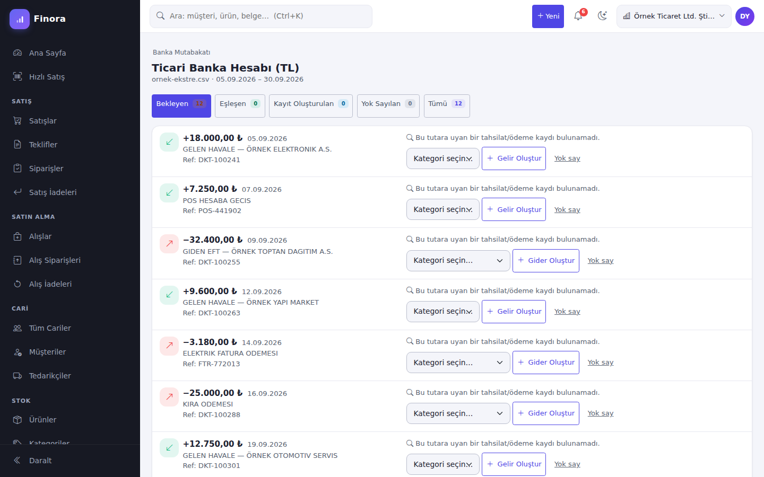The width and height of the screenshot is (764, 477).
Task: Switch to the Eşleşen tab
Action: click(x=240, y=105)
